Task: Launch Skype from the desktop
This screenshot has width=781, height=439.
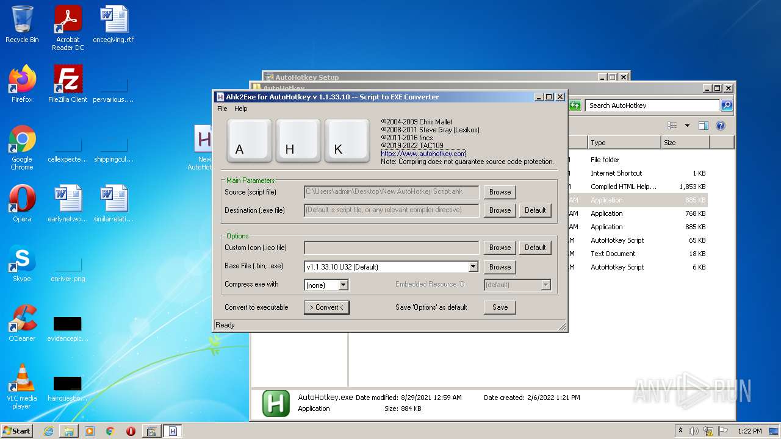Action: [x=22, y=263]
